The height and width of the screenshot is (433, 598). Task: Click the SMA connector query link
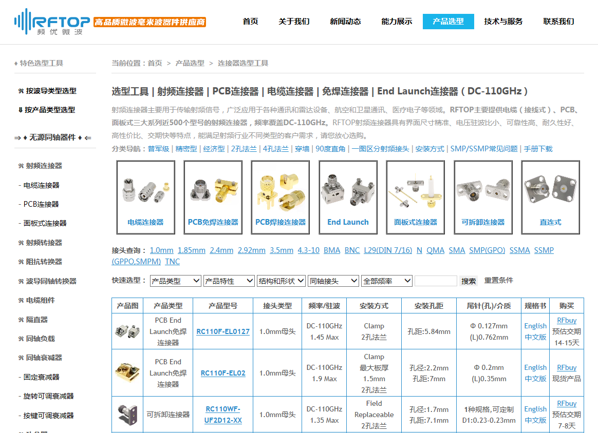click(x=457, y=250)
